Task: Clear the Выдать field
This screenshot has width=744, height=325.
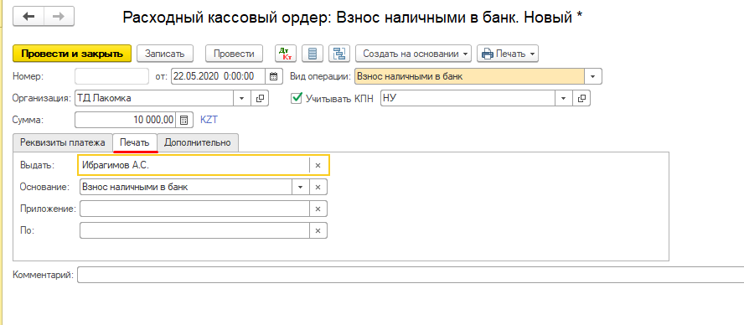Action: tap(318, 166)
